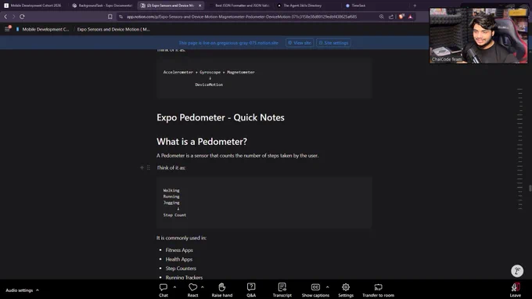
Task: Expand captions options chevron
Action: [327, 287]
